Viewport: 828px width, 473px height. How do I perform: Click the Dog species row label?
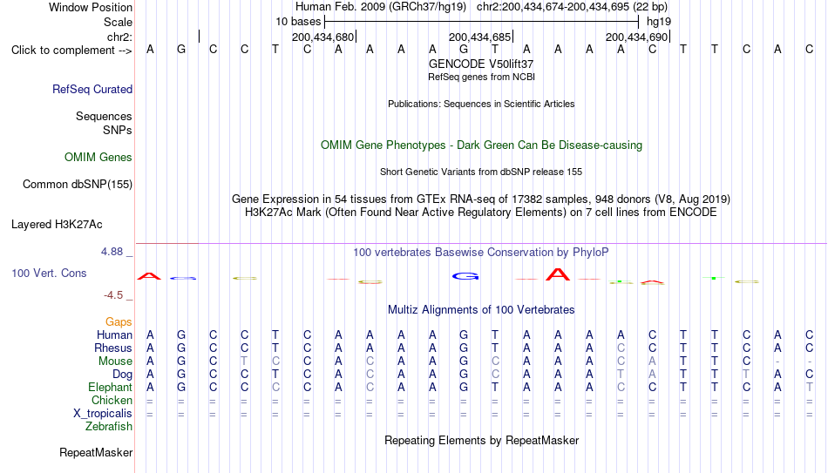coord(122,375)
